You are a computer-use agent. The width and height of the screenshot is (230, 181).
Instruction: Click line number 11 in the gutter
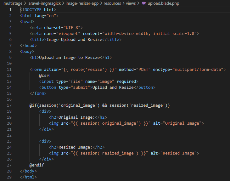[9, 69]
